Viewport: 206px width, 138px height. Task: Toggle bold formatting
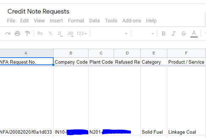163,33
